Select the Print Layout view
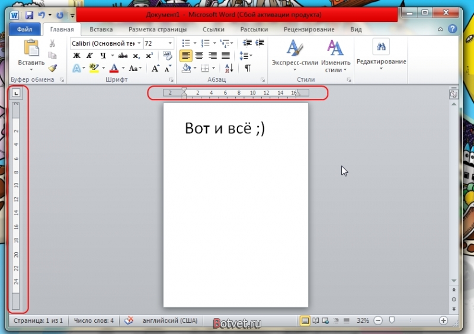 pos(305,320)
